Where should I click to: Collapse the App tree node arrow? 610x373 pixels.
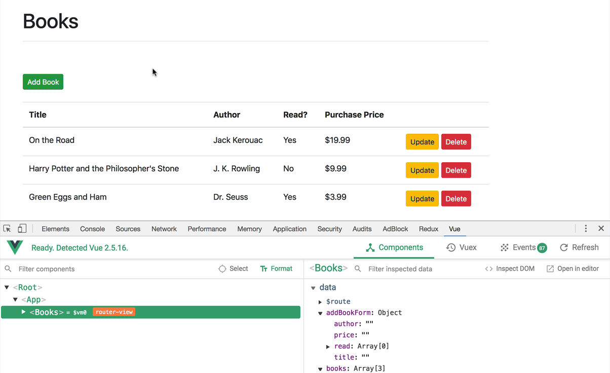[x=15, y=300]
